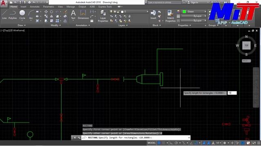Switch to the Insert ribbon tab
This screenshot has width=261, height=146.
[24, 6]
